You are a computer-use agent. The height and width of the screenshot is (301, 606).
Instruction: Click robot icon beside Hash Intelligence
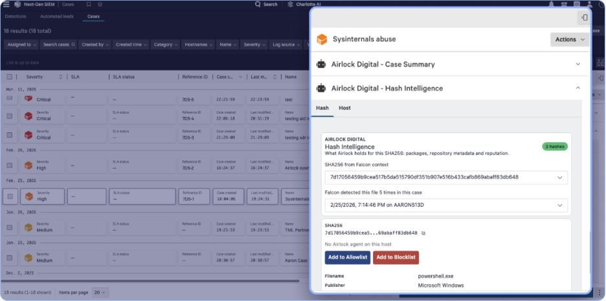point(321,88)
